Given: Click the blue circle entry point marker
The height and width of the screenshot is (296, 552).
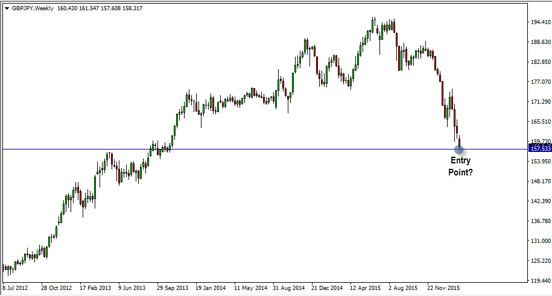Looking at the screenshot, I should [x=458, y=149].
